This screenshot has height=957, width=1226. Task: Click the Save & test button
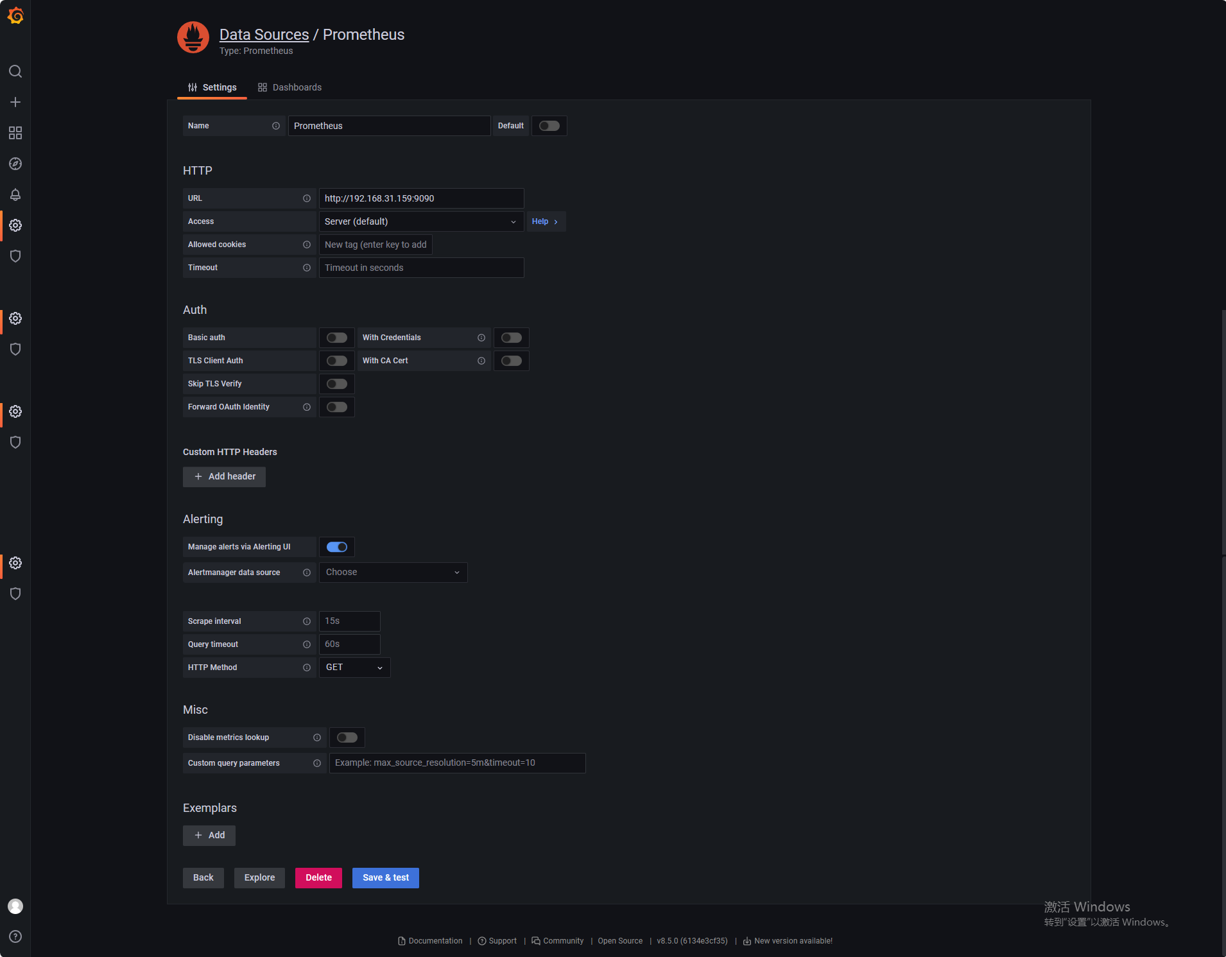tap(386, 878)
